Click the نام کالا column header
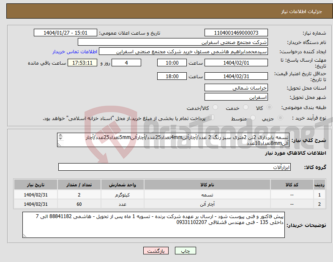Screen dimensions: 333x262 click(x=207, y=185)
